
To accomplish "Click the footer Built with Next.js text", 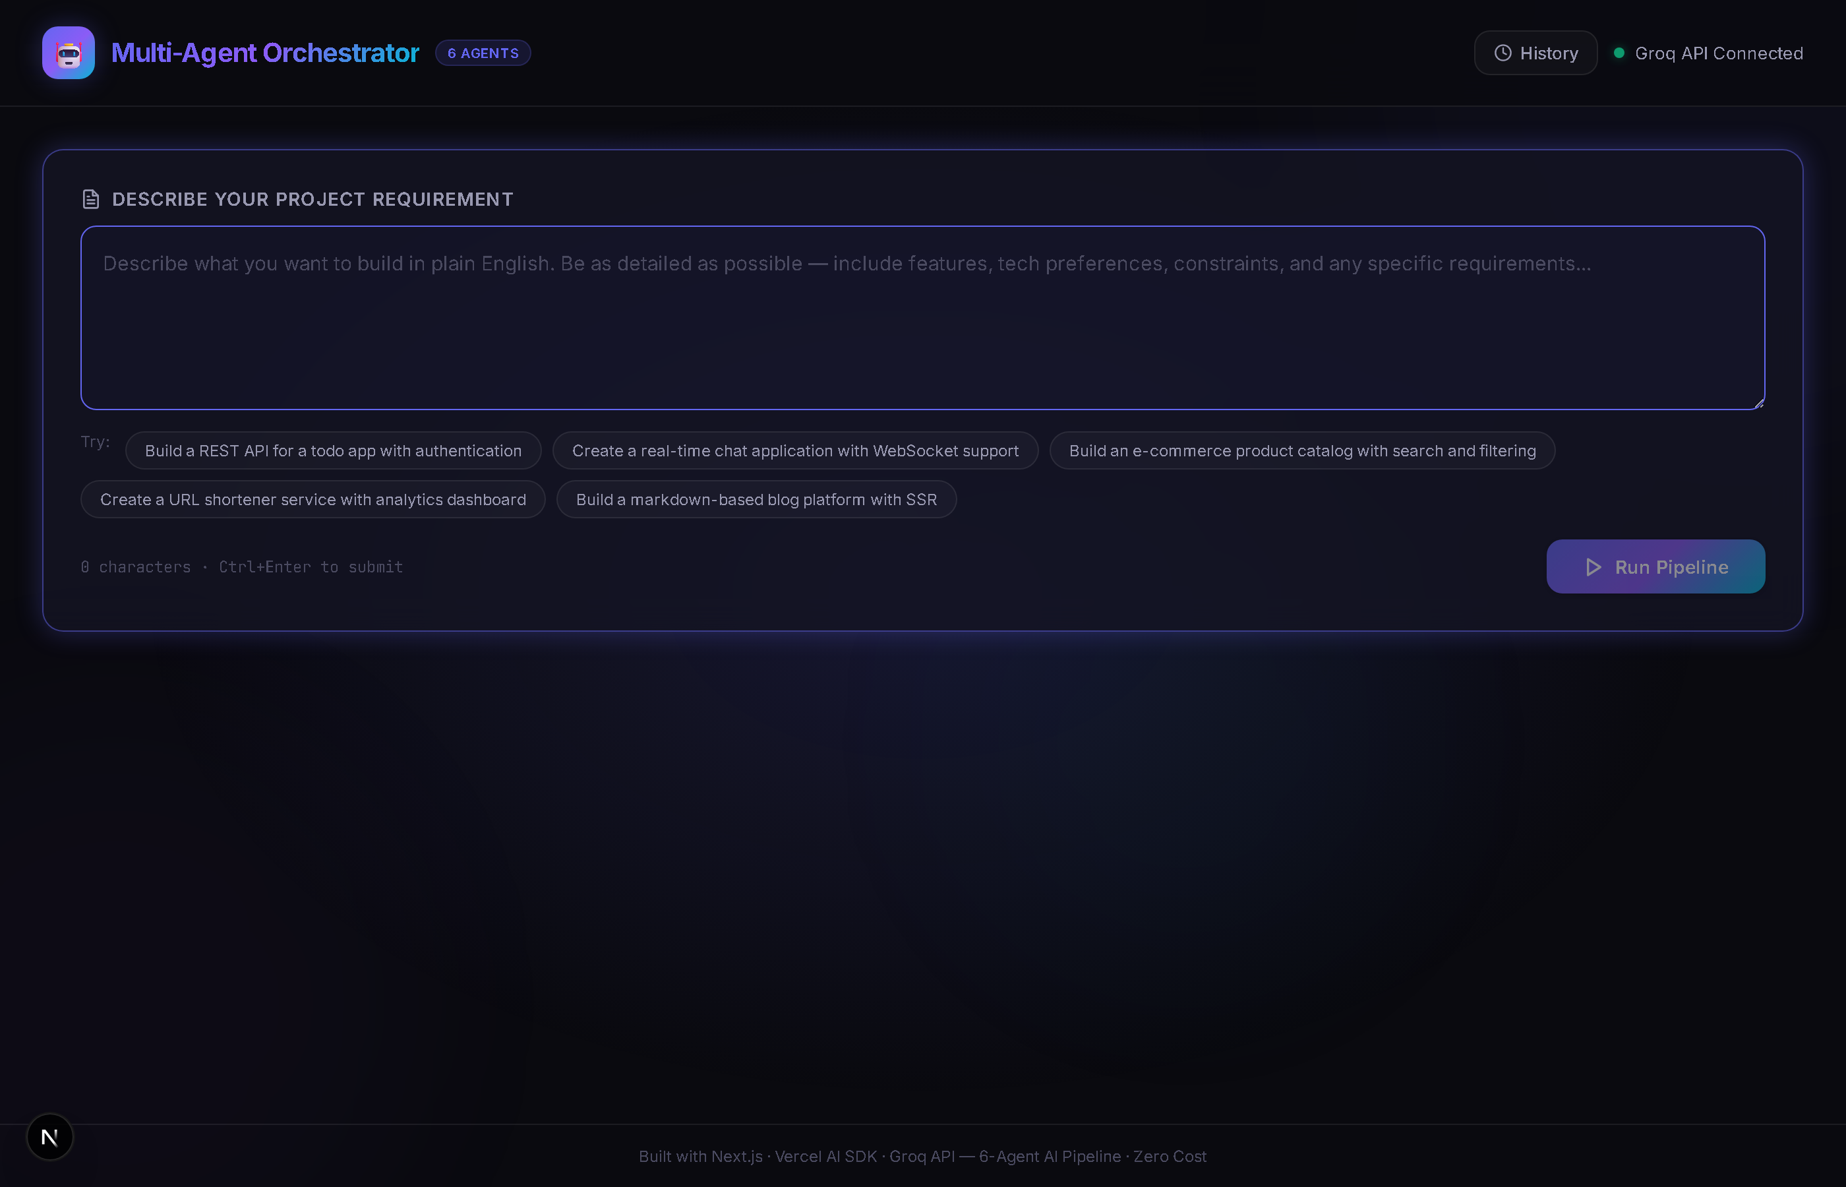I will click(700, 1156).
